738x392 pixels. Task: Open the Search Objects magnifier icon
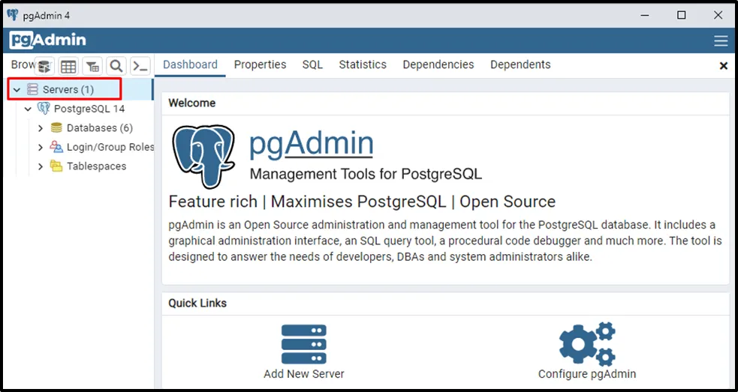pyautogui.click(x=116, y=66)
